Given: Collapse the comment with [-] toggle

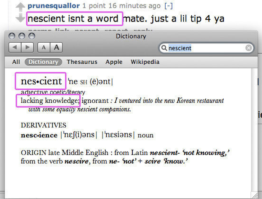Looking at the screenshot, I should [169, 6].
